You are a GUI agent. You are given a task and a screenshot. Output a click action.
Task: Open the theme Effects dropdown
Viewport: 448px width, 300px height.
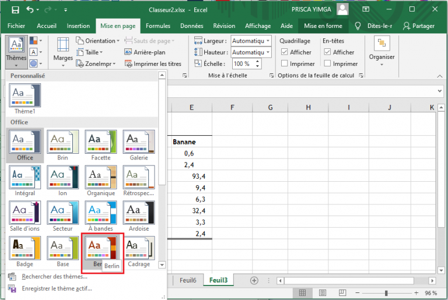36,63
